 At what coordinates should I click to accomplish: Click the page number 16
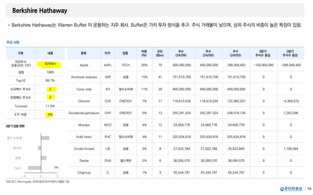[309, 188]
